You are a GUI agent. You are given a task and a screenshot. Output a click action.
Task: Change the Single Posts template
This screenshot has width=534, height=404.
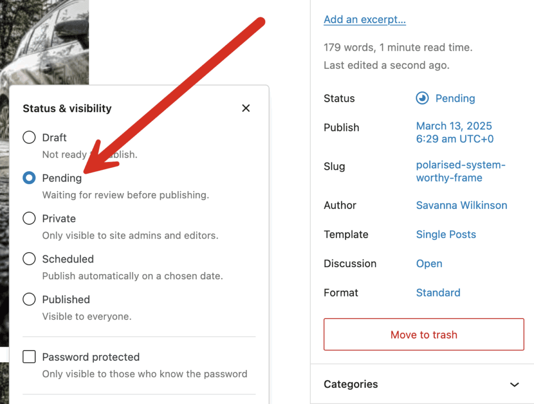click(x=446, y=234)
